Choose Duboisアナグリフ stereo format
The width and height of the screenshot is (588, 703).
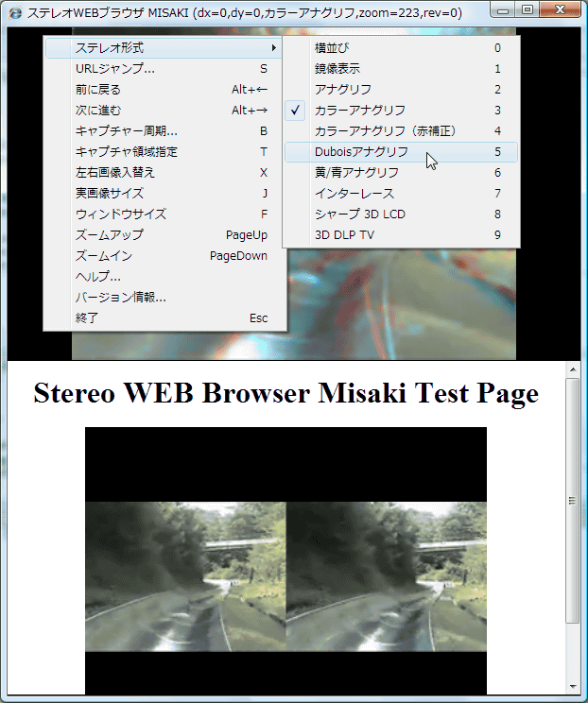(x=361, y=152)
